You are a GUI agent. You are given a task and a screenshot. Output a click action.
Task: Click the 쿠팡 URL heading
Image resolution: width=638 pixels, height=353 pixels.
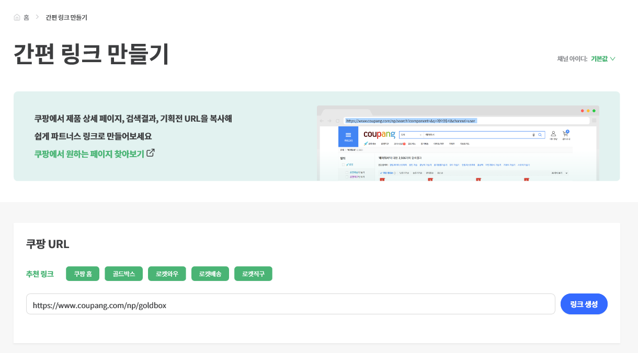pyautogui.click(x=48, y=244)
